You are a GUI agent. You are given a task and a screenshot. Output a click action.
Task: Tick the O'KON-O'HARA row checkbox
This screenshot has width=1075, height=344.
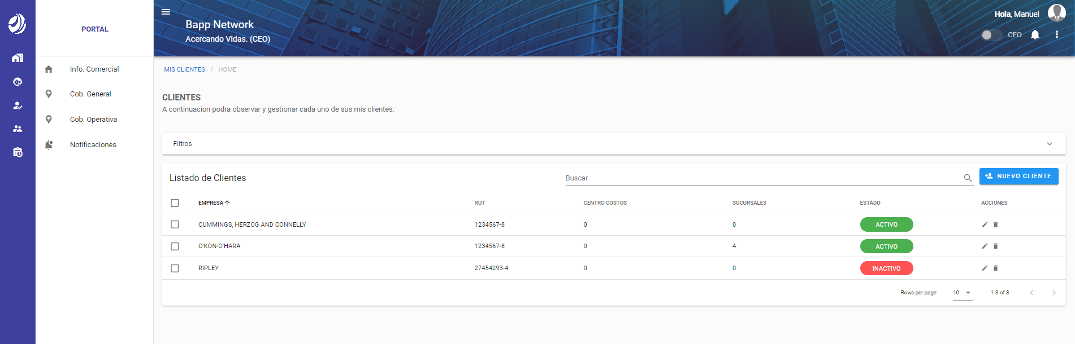coord(175,246)
